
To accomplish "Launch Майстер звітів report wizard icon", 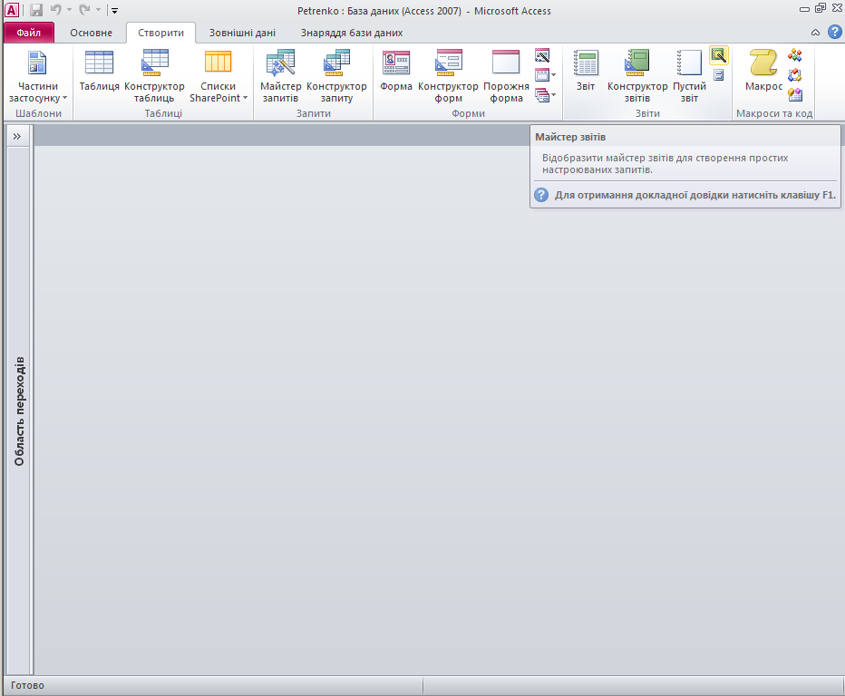I will [x=719, y=55].
